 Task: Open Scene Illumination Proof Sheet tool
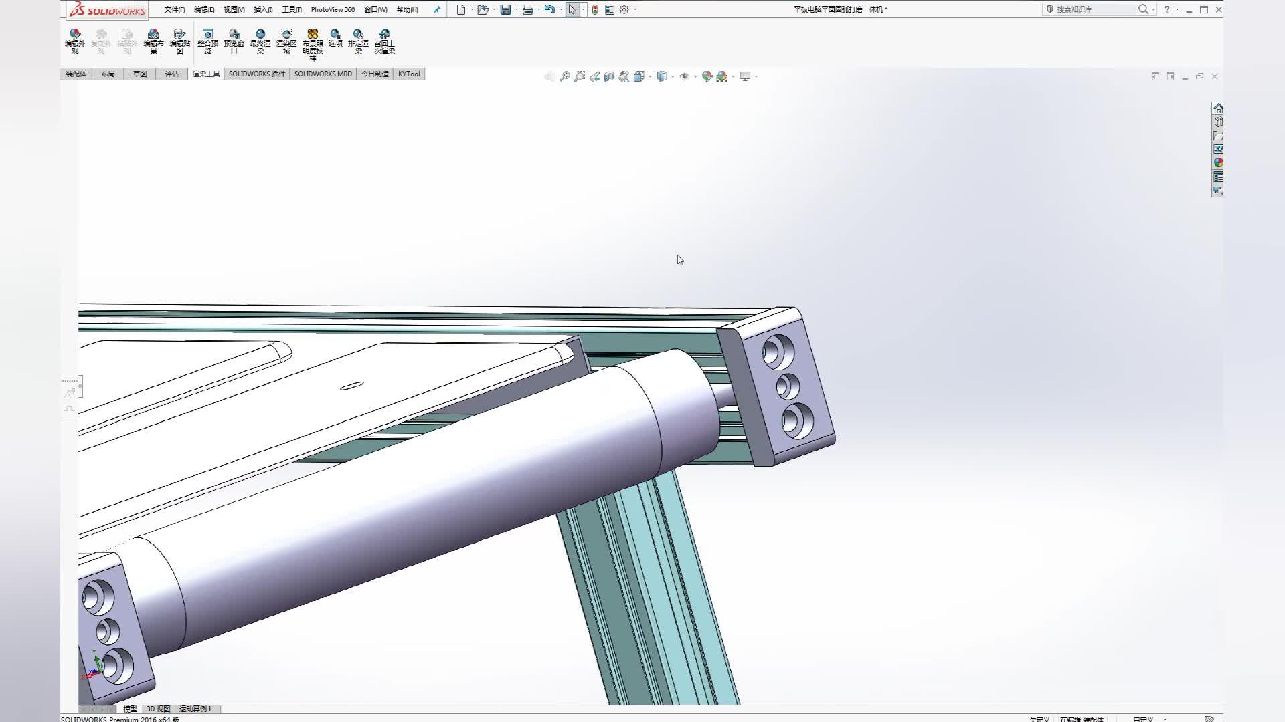pos(312,45)
